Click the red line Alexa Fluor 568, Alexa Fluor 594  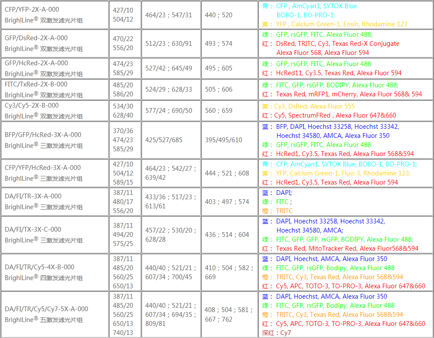point(323,53)
